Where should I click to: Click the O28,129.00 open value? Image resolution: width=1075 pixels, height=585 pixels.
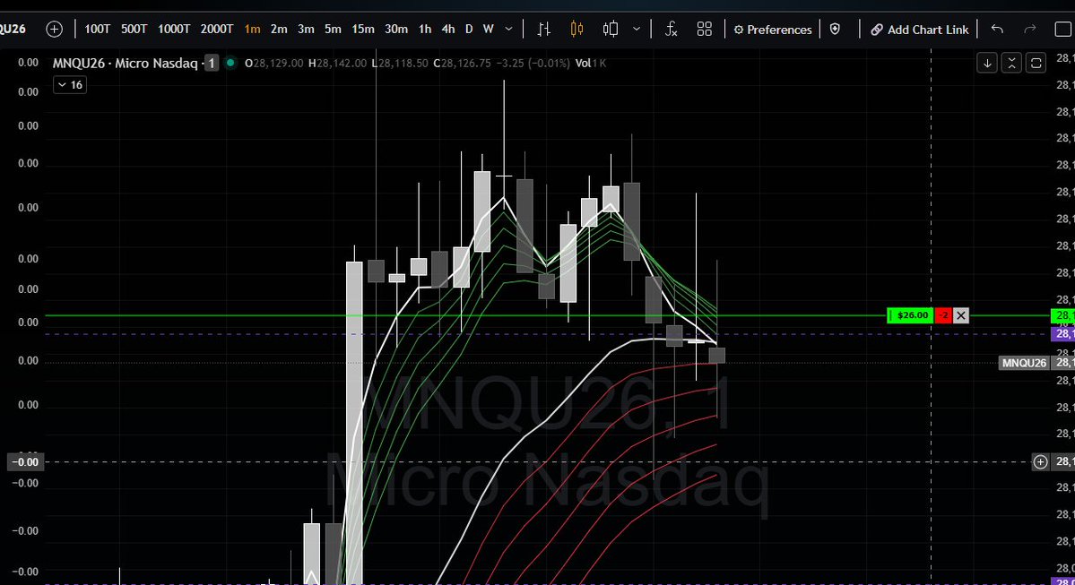pyautogui.click(x=273, y=63)
